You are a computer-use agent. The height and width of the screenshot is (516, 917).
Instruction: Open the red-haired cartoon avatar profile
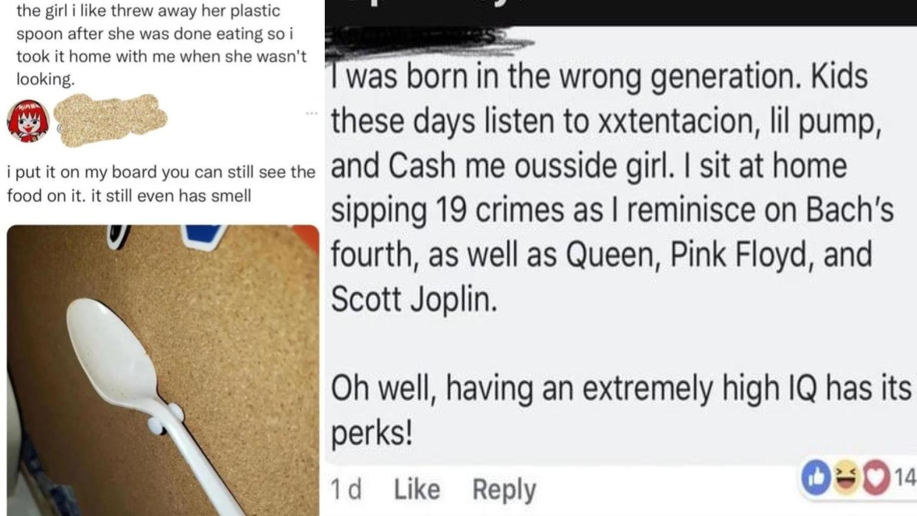[x=27, y=121]
